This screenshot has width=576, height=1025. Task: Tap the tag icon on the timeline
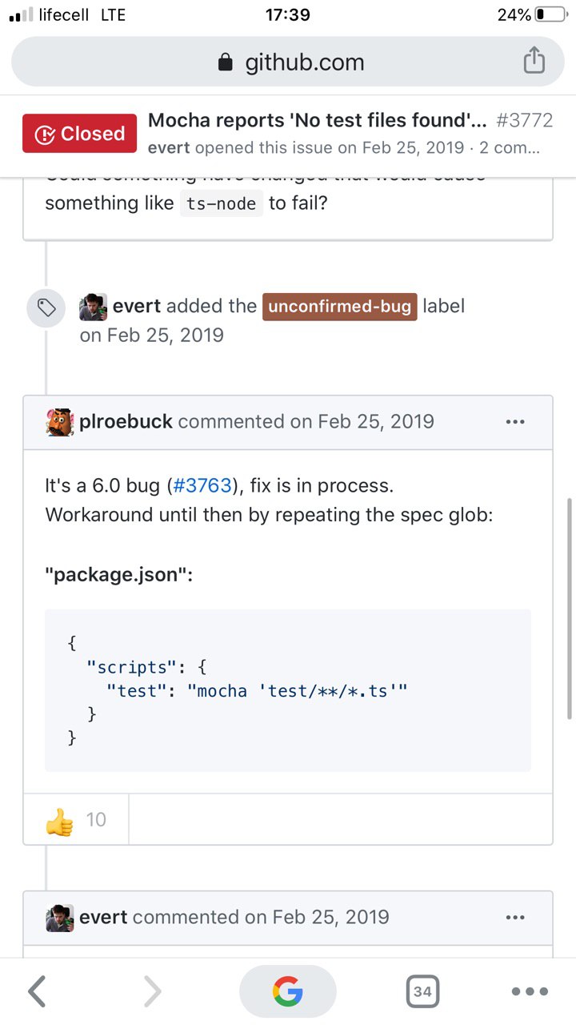46,308
